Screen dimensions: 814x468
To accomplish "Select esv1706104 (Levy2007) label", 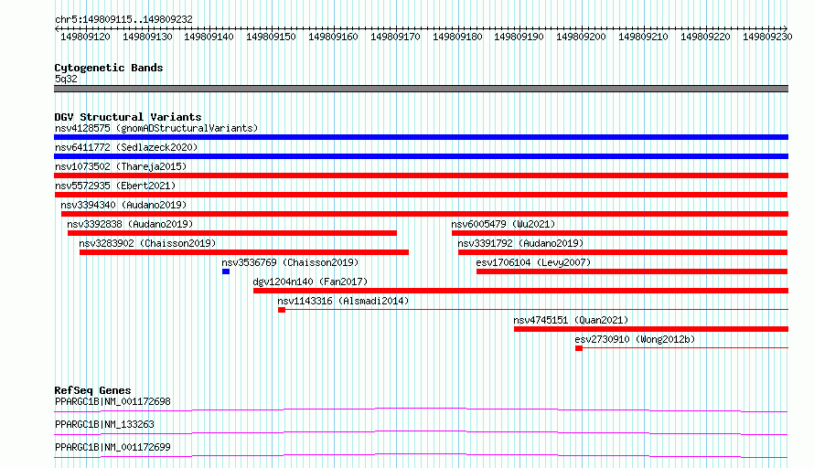I will pos(533,262).
